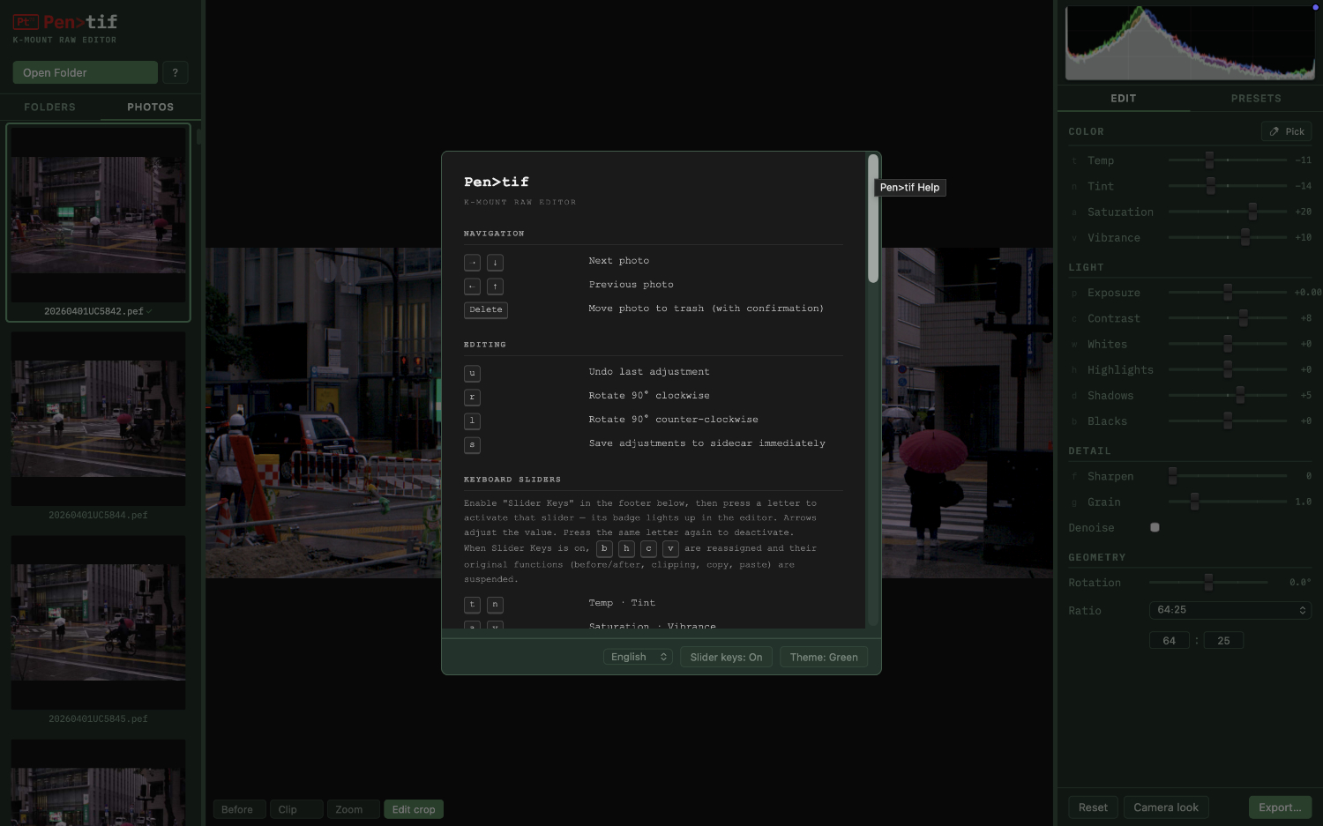Click the Open Folder button
This screenshot has width=1323, height=826.
(85, 72)
